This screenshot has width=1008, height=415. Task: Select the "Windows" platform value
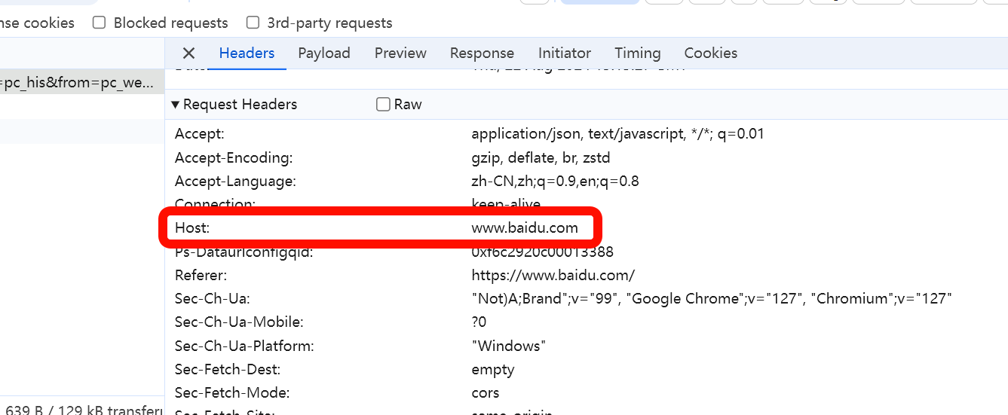tap(509, 346)
